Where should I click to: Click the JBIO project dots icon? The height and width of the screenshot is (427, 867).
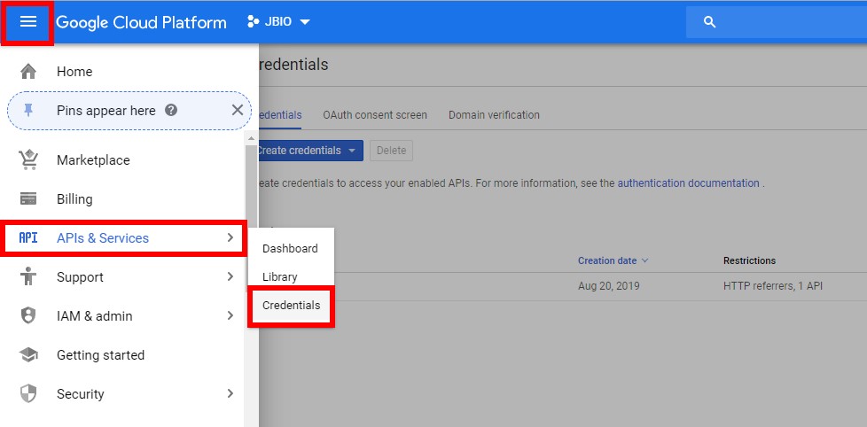click(x=253, y=22)
